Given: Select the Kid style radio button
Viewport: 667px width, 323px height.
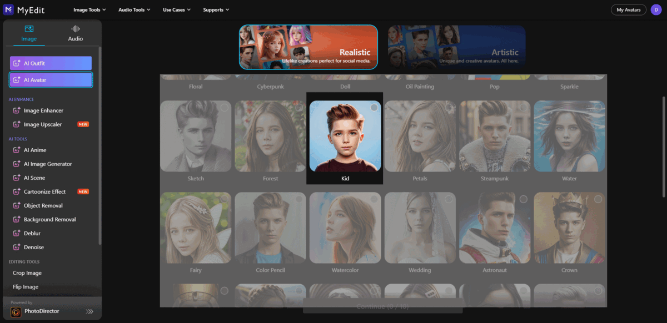Looking at the screenshot, I should [374, 108].
